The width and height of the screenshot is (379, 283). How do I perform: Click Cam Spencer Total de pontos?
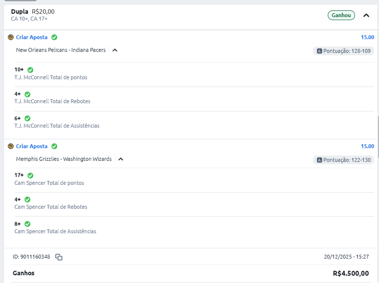click(x=49, y=183)
